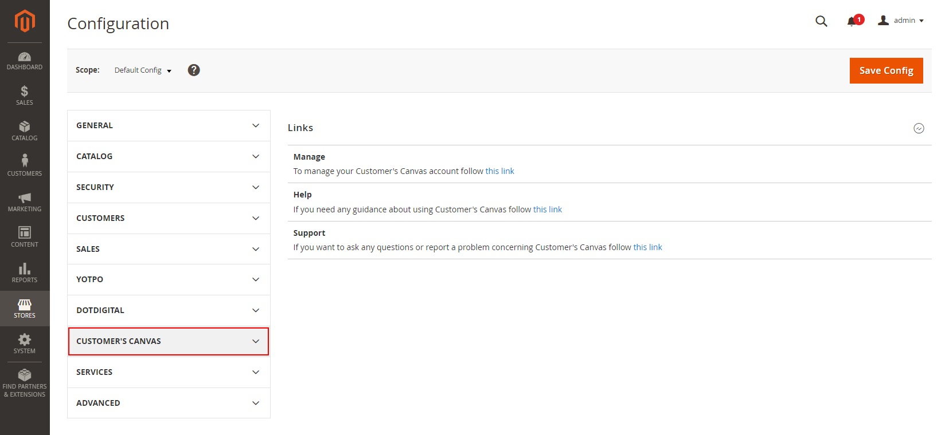949x435 pixels.
Task: Collapse the Links section toggle icon
Action: coord(919,128)
